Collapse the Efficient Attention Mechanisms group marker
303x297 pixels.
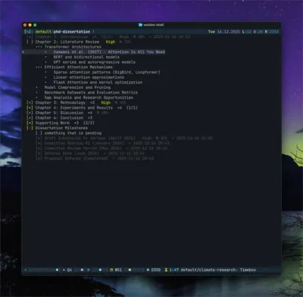(x=39, y=67)
